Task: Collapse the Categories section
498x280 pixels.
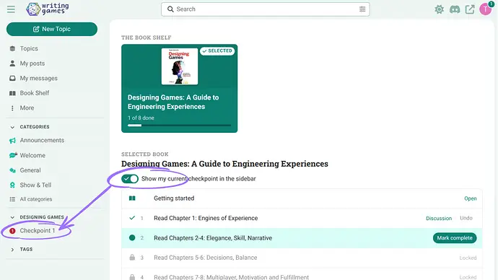Action: coord(12,127)
